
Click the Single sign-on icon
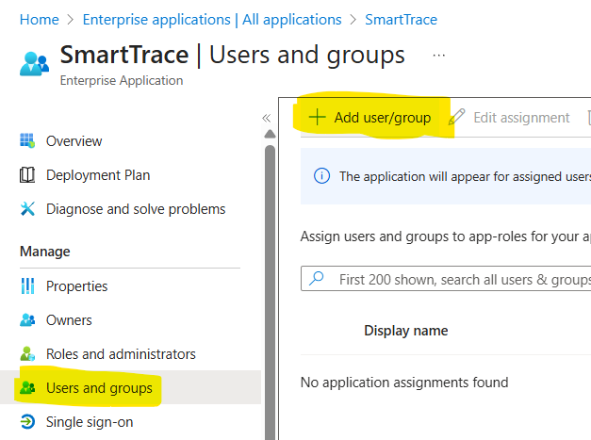(27, 422)
